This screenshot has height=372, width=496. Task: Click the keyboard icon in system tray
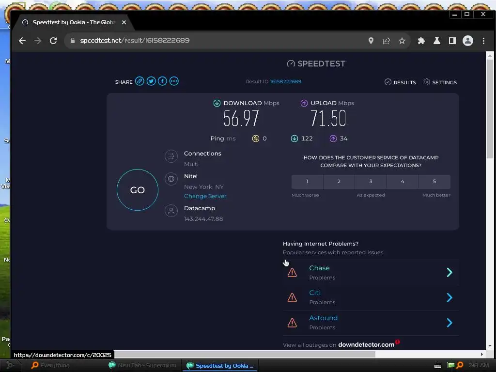[438, 366]
